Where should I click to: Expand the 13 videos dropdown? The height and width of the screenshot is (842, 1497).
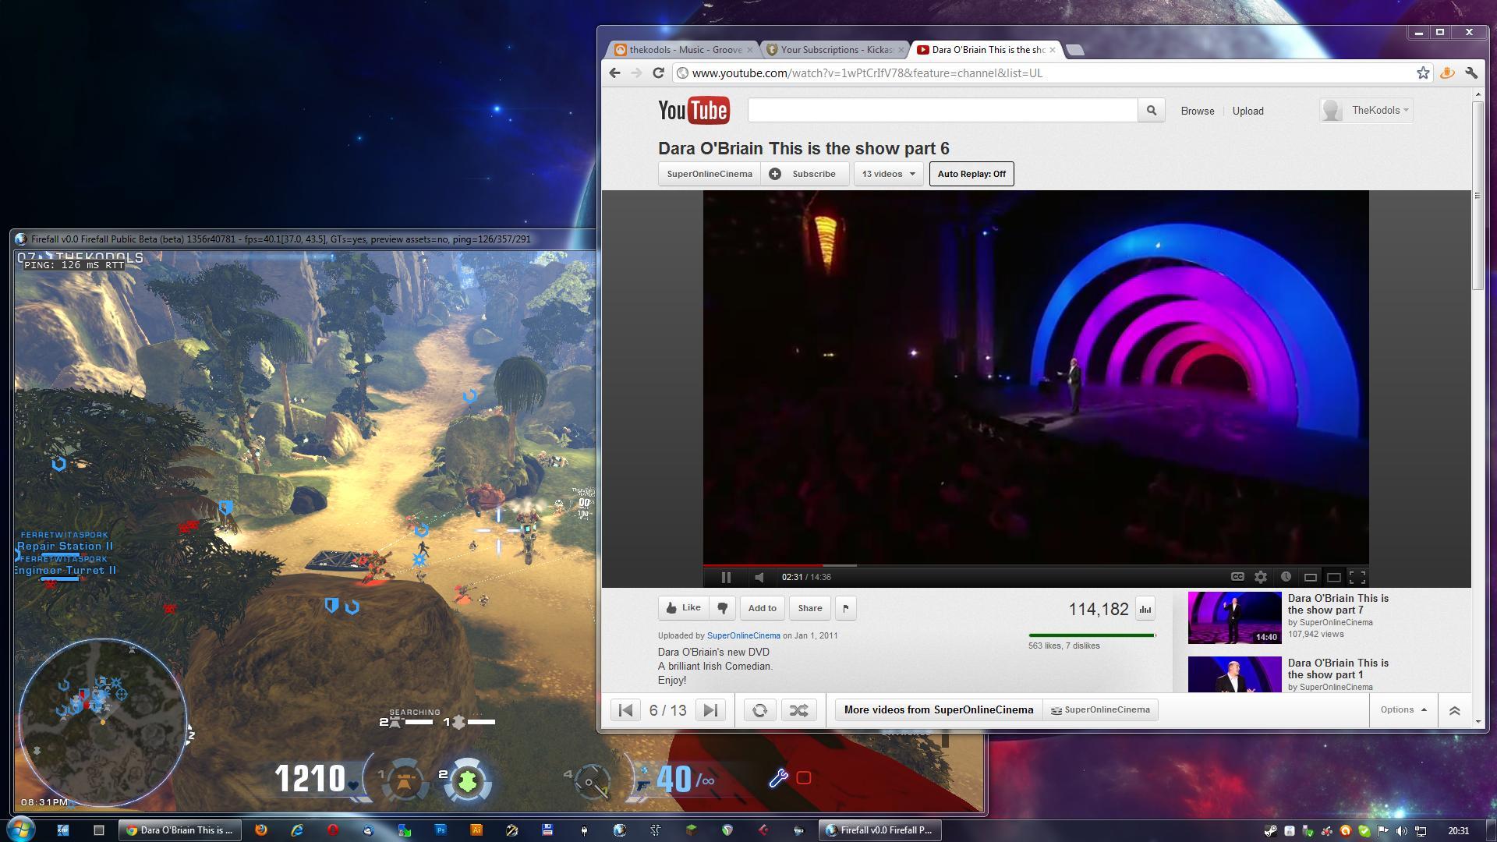point(888,174)
